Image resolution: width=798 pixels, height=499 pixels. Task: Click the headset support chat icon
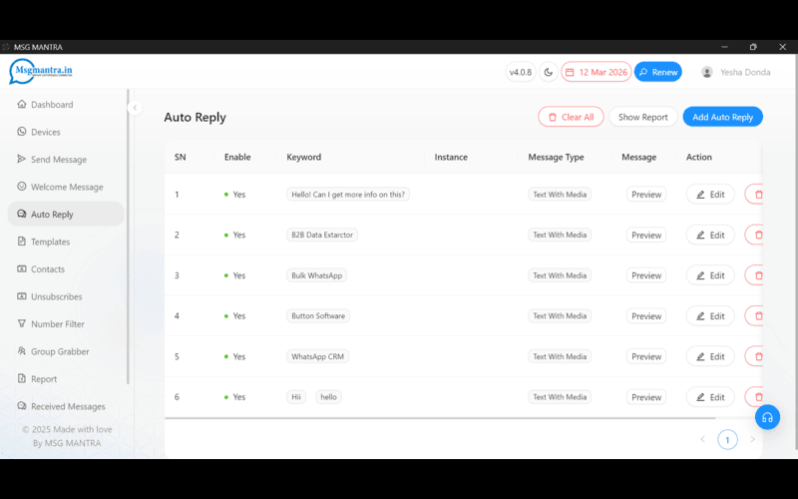click(767, 417)
